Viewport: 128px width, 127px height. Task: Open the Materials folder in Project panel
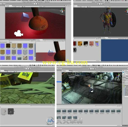pyautogui.click(x=91, y=112)
